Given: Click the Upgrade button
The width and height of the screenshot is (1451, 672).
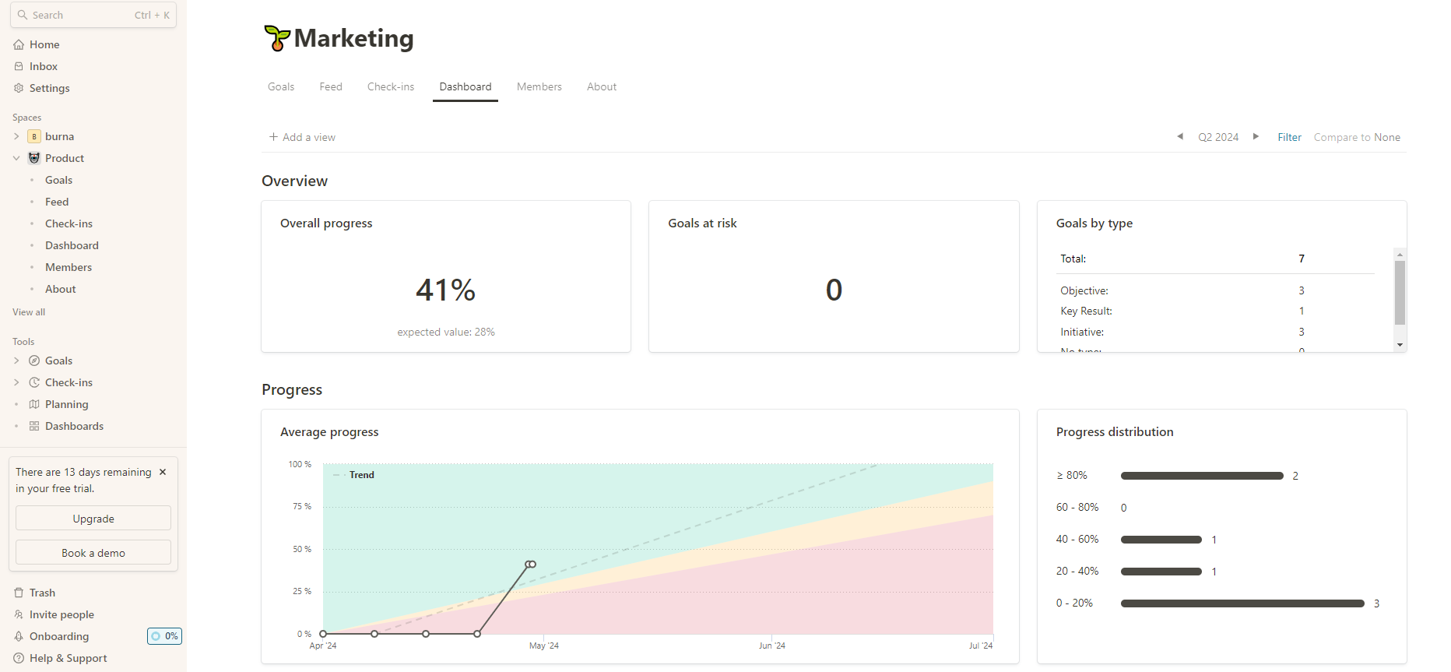Looking at the screenshot, I should pos(93,519).
